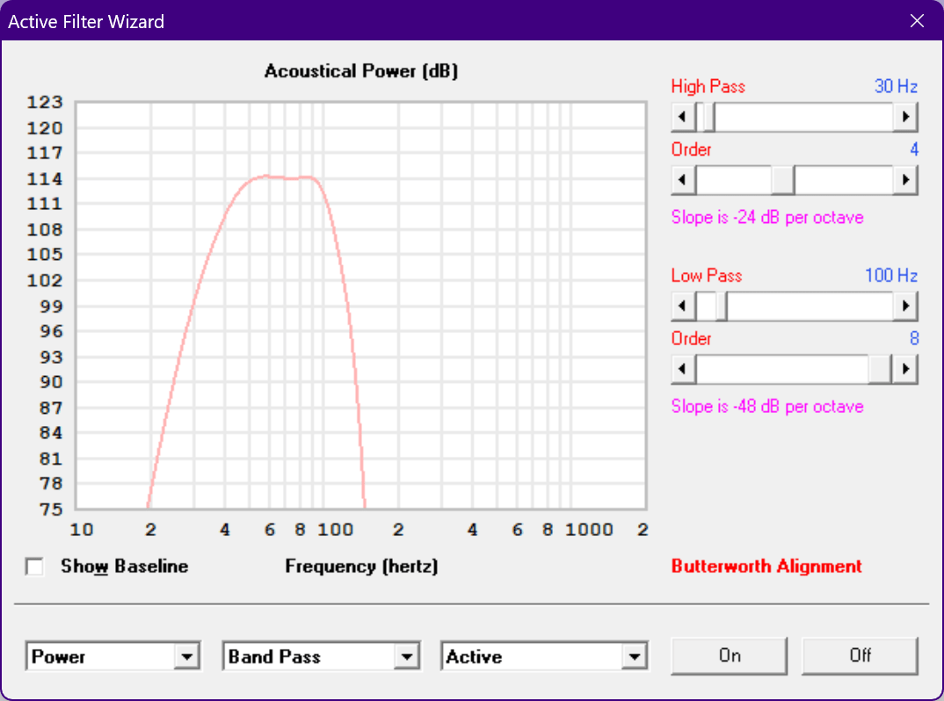Click the High Pass Order slider thumb
The width and height of the screenshot is (944, 701).
783,180
